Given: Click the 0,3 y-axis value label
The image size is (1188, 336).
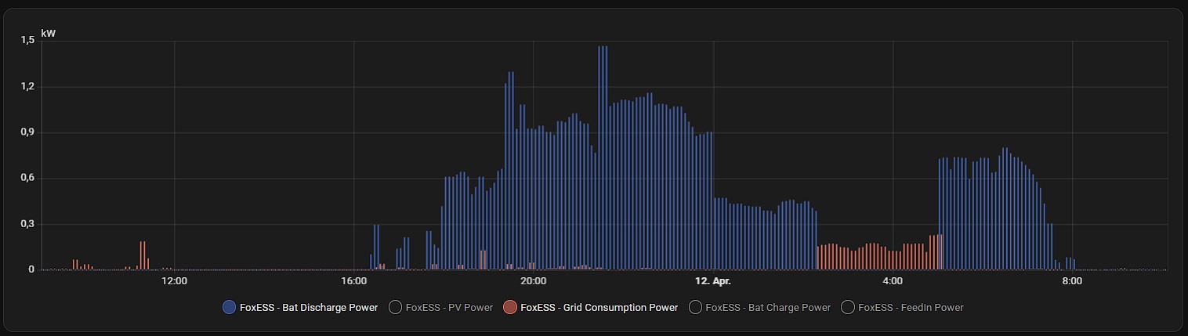Looking at the screenshot, I should (x=27, y=224).
